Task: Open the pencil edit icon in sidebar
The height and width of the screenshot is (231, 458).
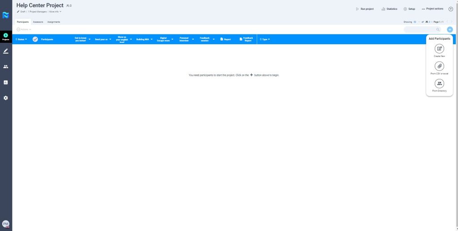Action: pos(6,51)
